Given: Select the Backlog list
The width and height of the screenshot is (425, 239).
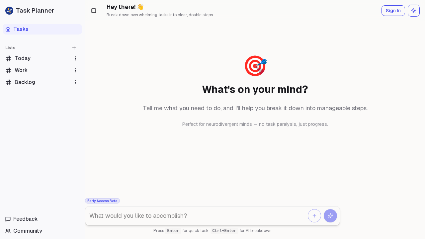Looking at the screenshot, I should (x=25, y=82).
